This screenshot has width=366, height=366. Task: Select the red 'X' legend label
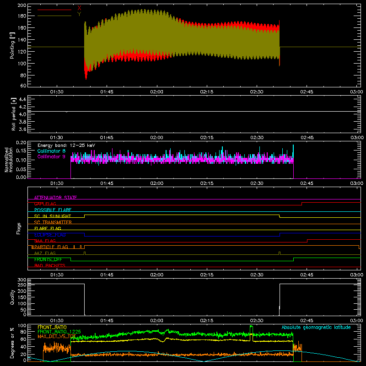click(79, 8)
